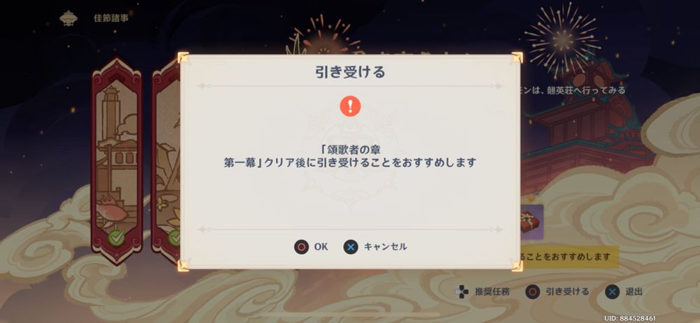Viewport: 700px width, 323px height.
Task: Select the first tower banner card
Action: [x=117, y=161]
